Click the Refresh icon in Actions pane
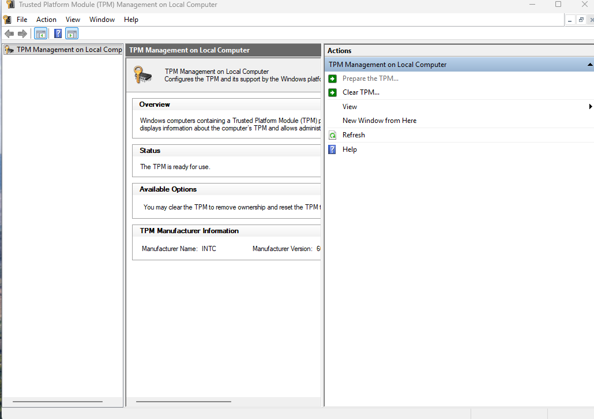Viewport: 594px width, 419px height. click(332, 136)
